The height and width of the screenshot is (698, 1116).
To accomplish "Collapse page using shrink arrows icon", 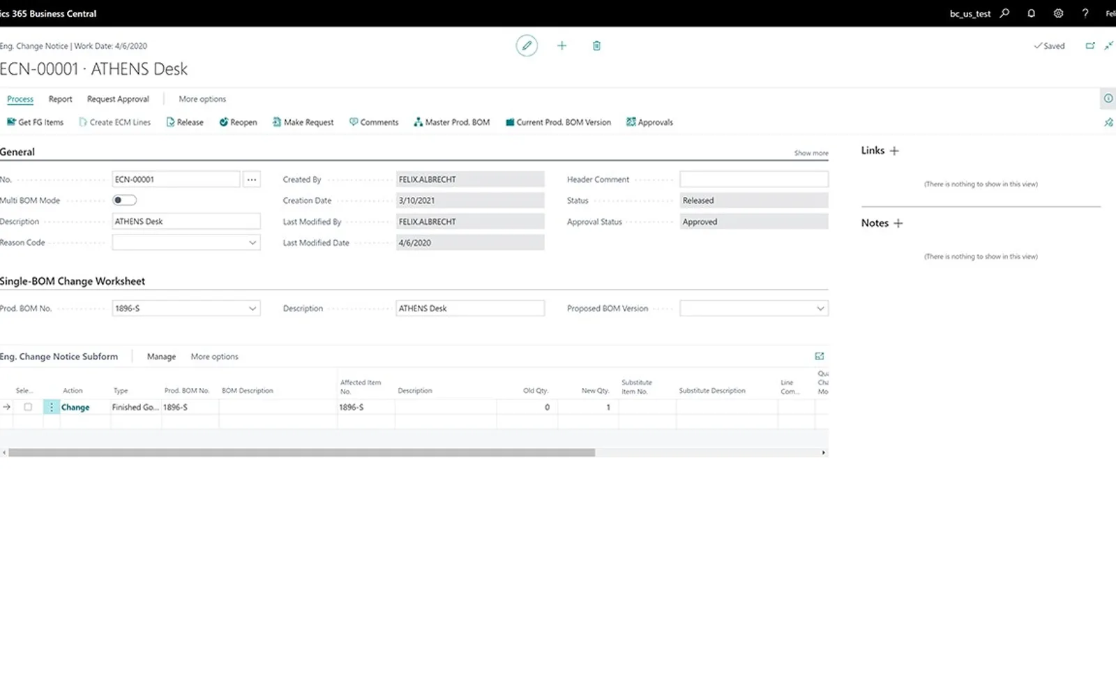I will tap(1108, 45).
